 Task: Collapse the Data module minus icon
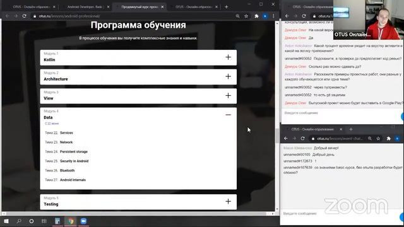click(228, 115)
